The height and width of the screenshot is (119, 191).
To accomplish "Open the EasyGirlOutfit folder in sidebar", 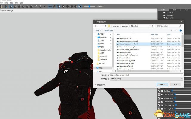I will pyautogui.click(x=105, y=50).
